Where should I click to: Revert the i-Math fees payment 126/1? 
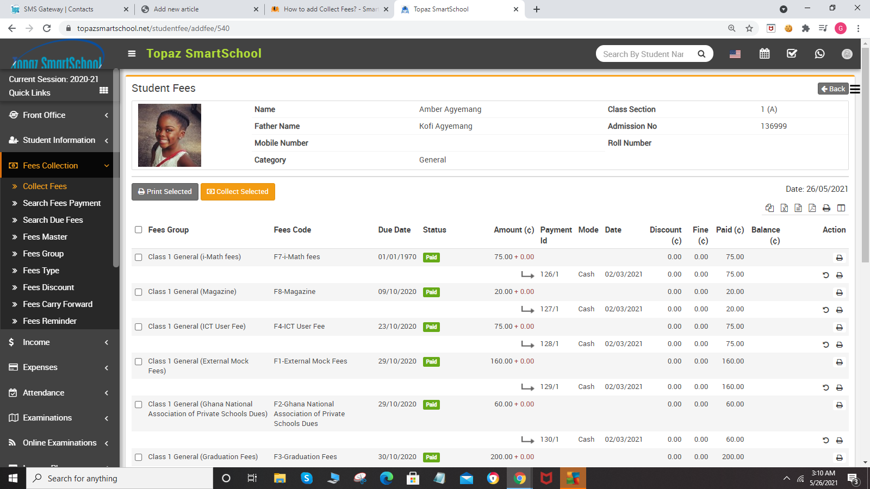pyautogui.click(x=826, y=275)
